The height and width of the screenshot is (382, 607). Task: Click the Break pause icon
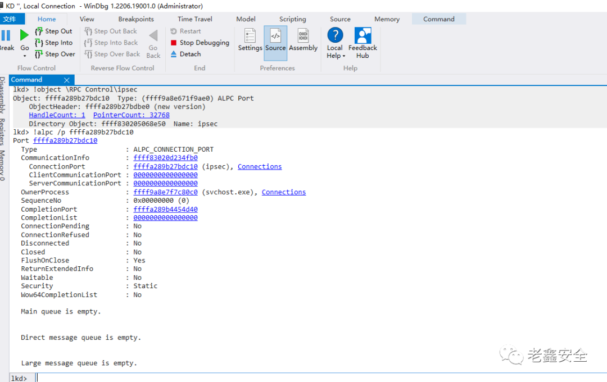point(6,35)
